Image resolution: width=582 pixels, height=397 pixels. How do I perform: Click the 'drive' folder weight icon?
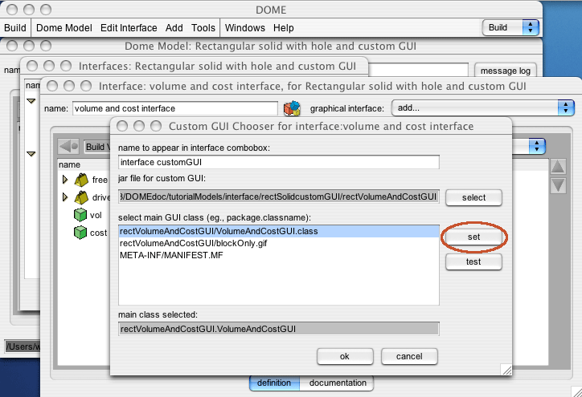click(81, 197)
